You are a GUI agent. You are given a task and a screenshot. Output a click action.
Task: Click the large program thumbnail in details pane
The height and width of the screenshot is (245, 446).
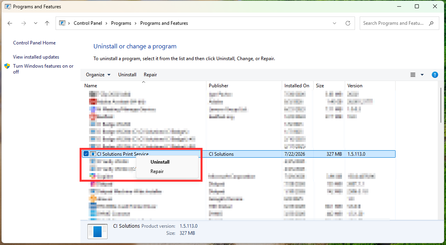pos(98,231)
